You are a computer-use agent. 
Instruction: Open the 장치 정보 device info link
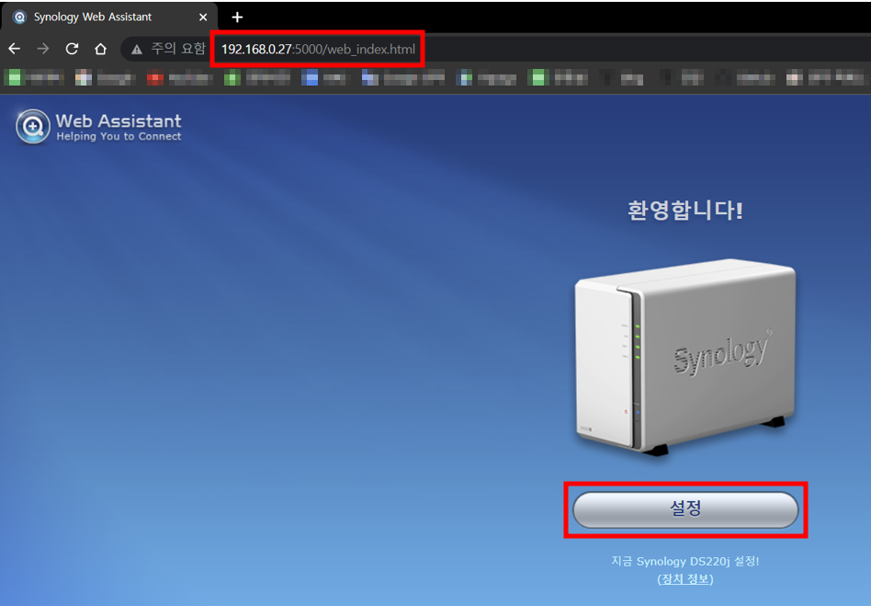click(x=685, y=579)
